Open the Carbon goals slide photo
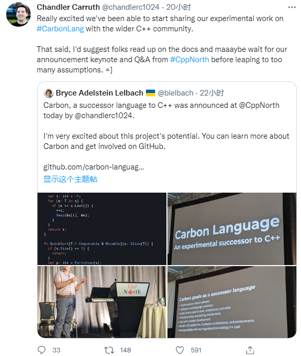The height and width of the screenshot is (356, 301). point(232,302)
